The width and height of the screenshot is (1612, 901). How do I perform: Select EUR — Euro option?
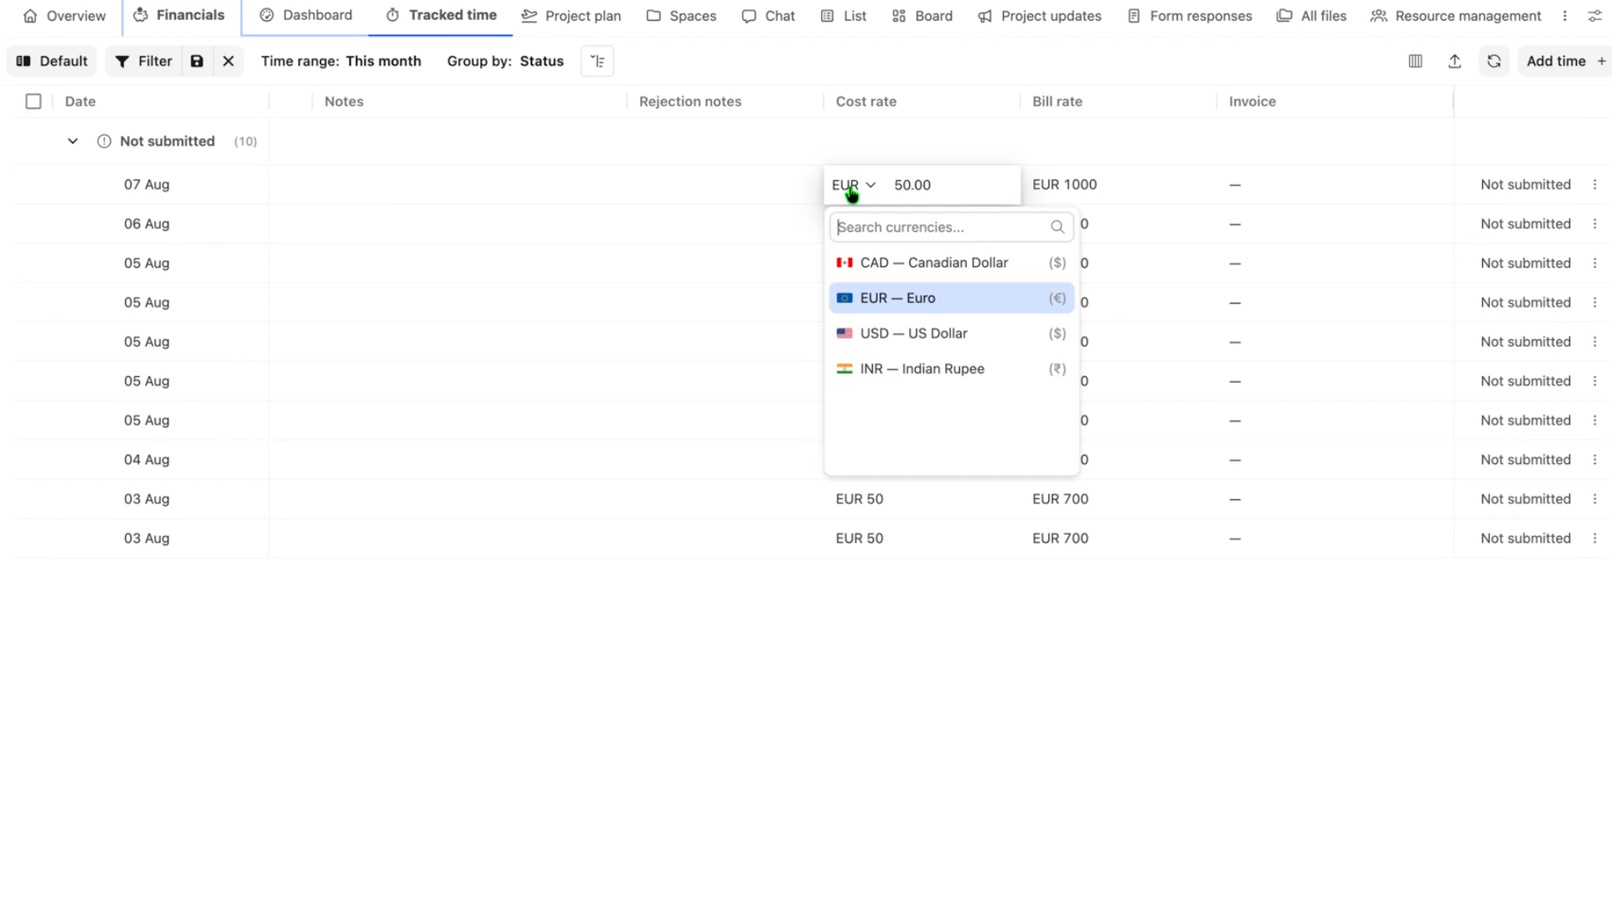coord(951,298)
